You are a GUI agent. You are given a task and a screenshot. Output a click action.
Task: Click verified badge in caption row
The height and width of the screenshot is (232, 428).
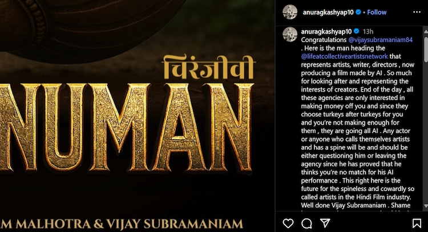[x=356, y=31]
